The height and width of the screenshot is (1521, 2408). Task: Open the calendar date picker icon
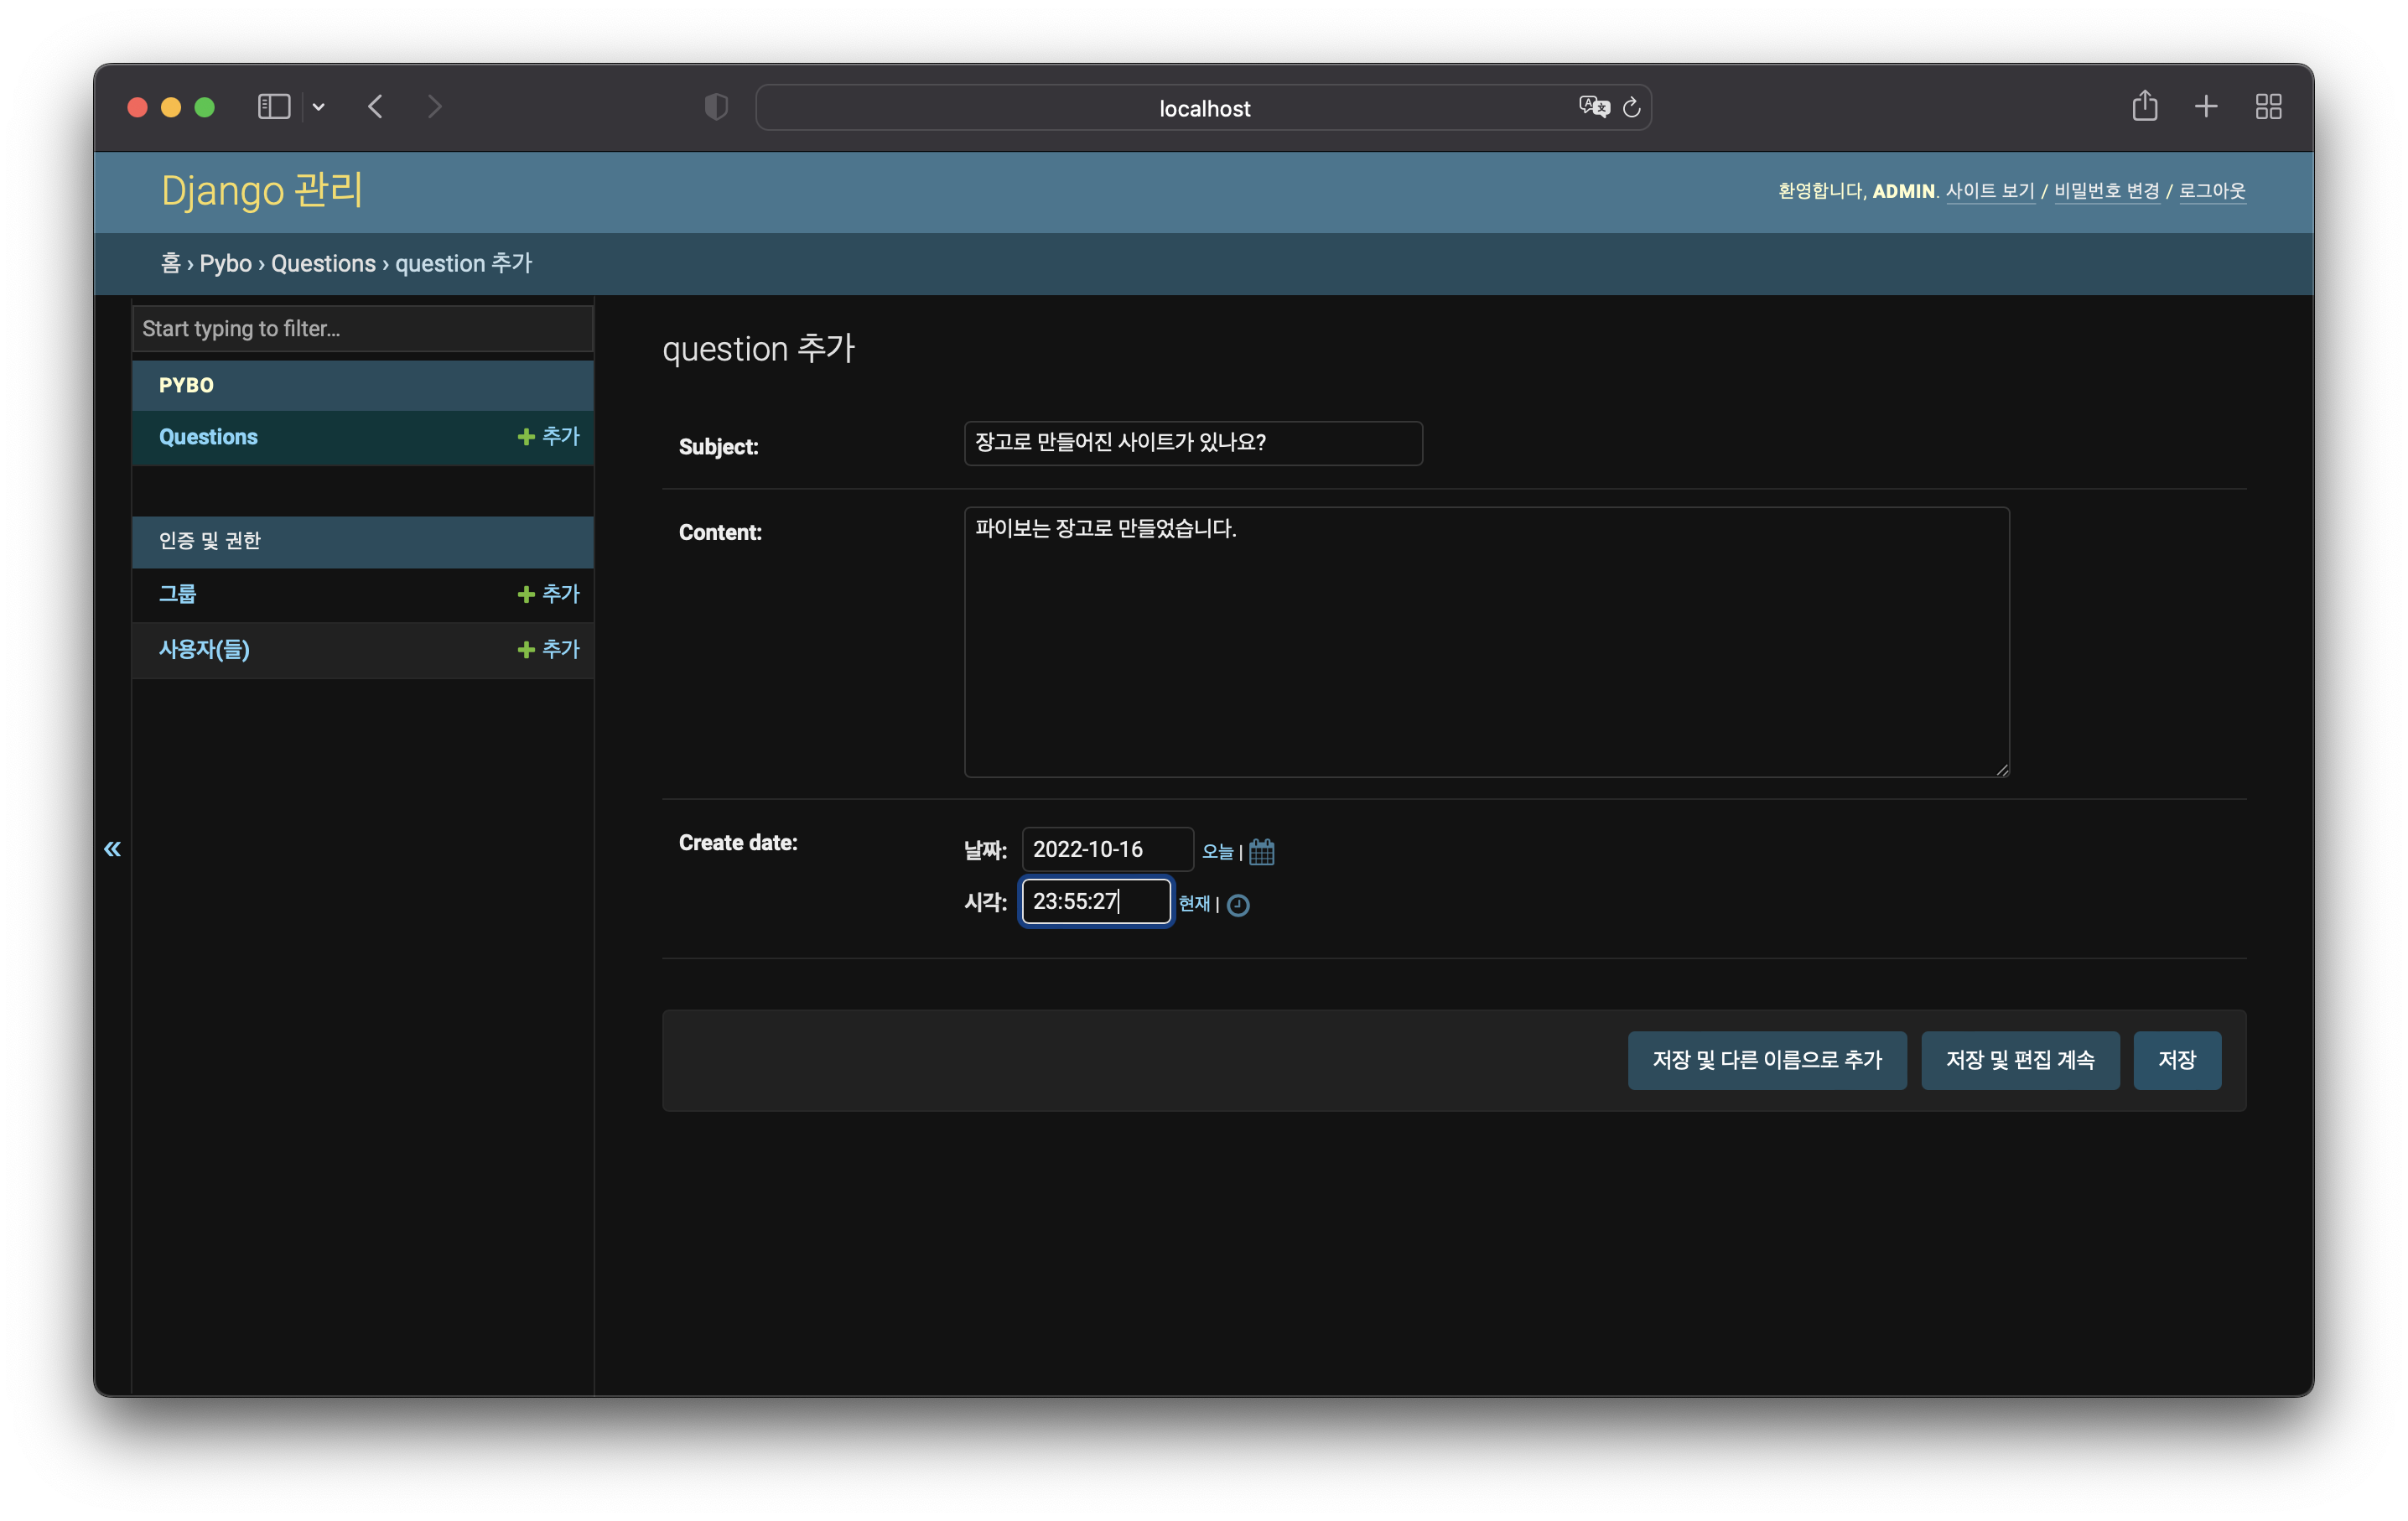point(1261,851)
